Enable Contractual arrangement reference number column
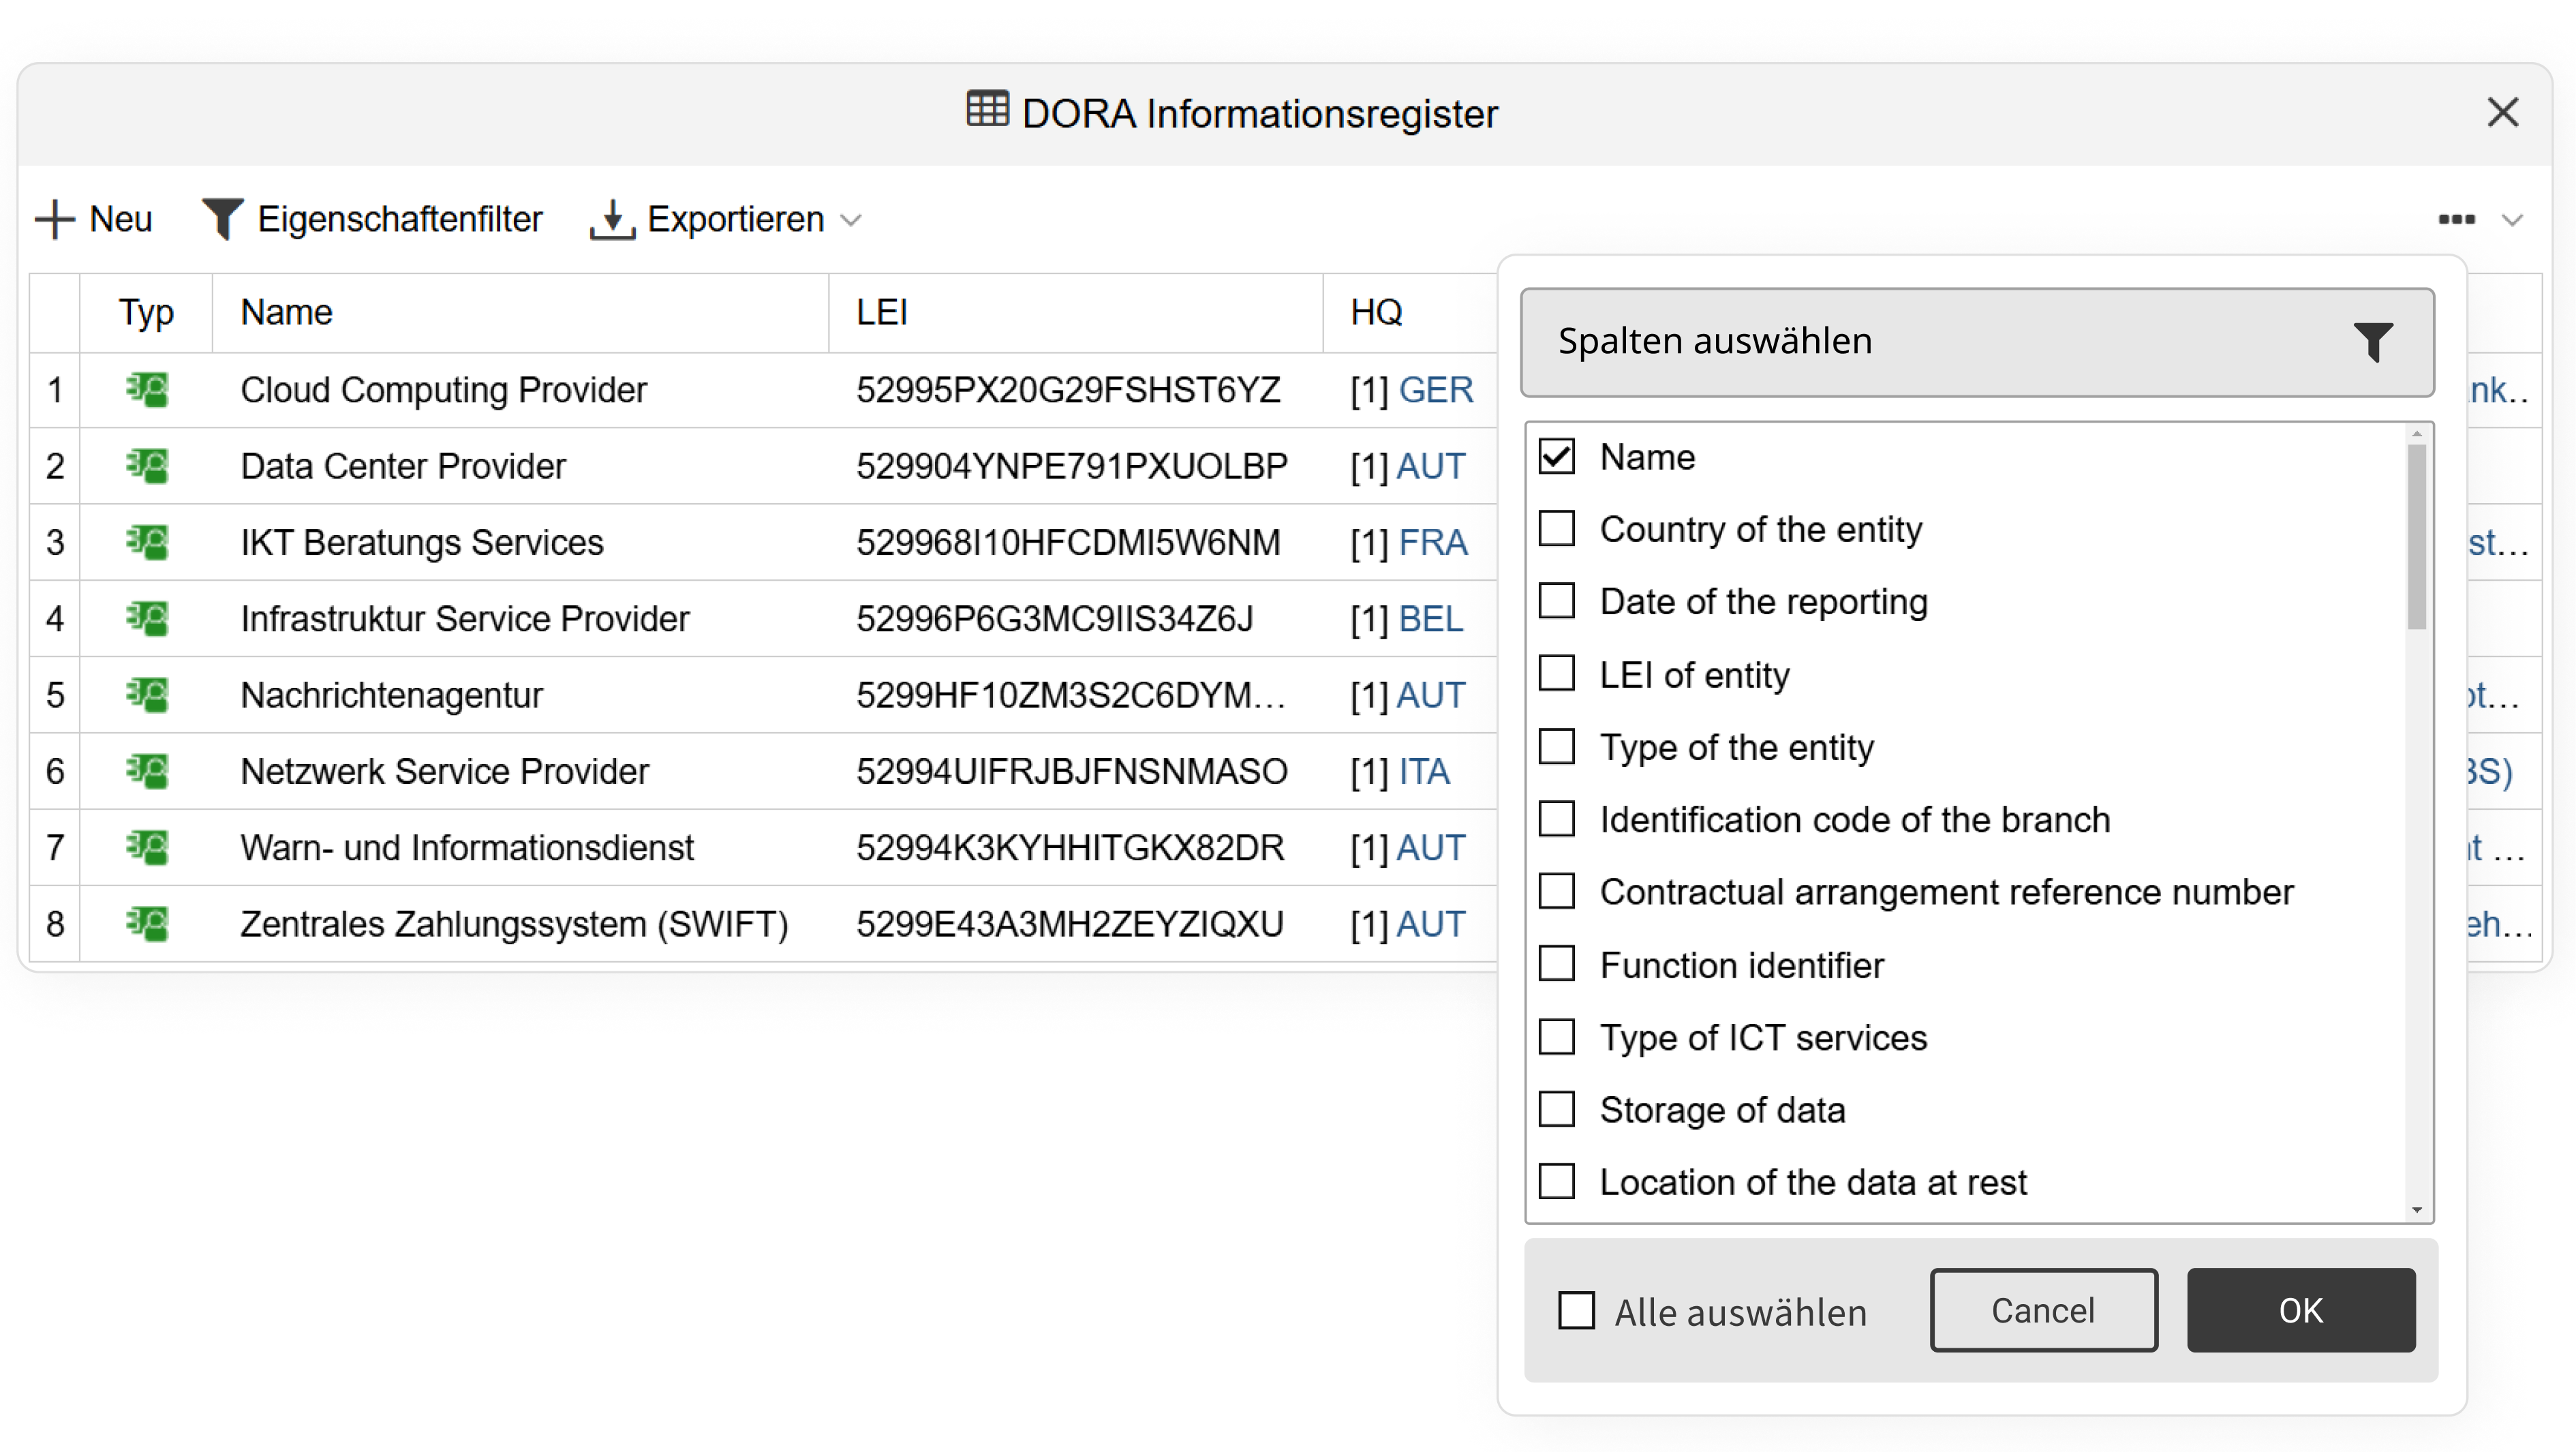2576x1452 pixels. 1556,891
